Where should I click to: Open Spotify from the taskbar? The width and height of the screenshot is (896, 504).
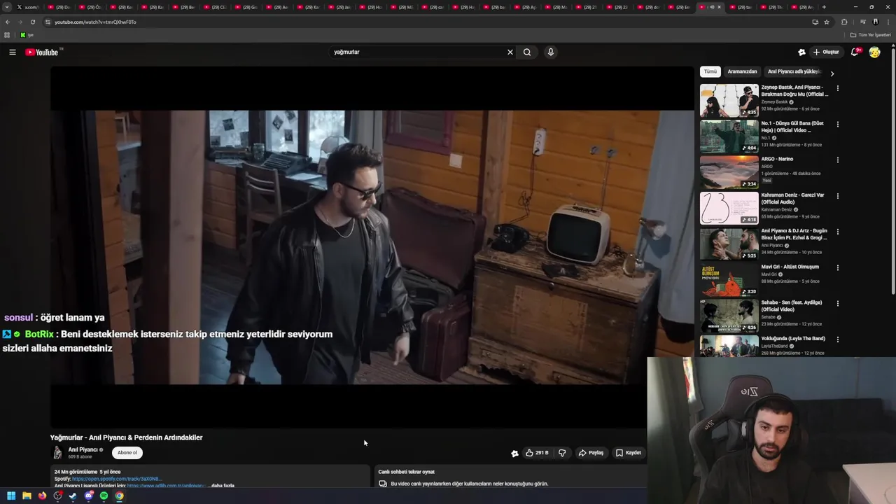click(104, 496)
